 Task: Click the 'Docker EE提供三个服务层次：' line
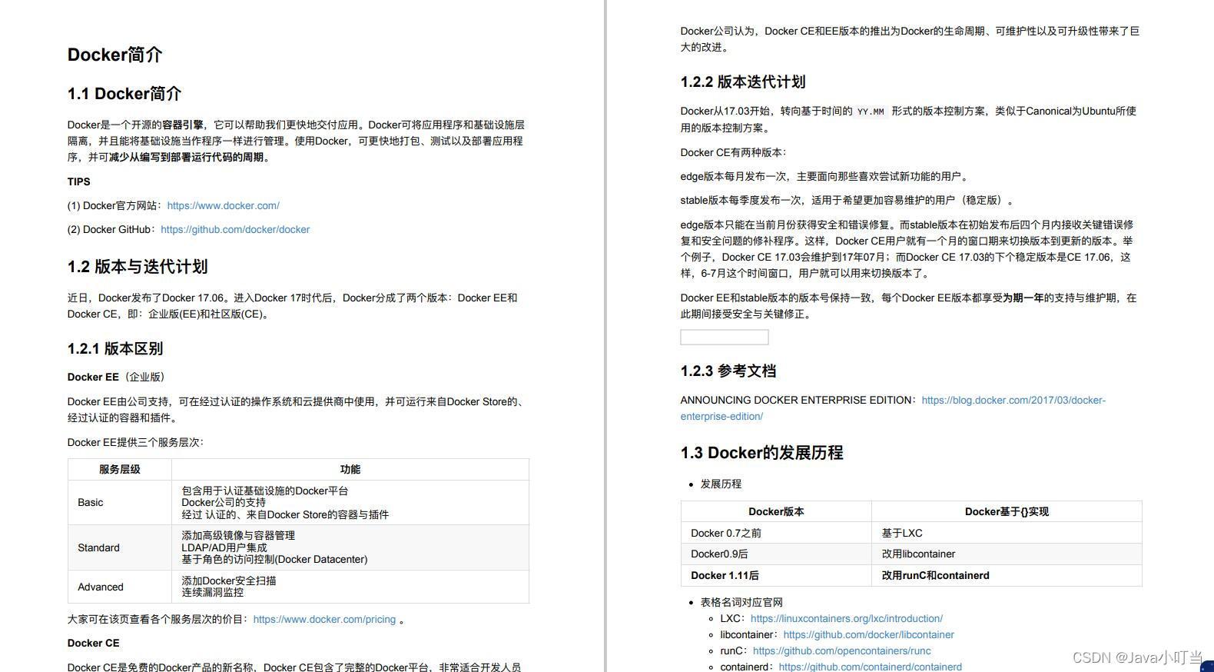tap(136, 442)
